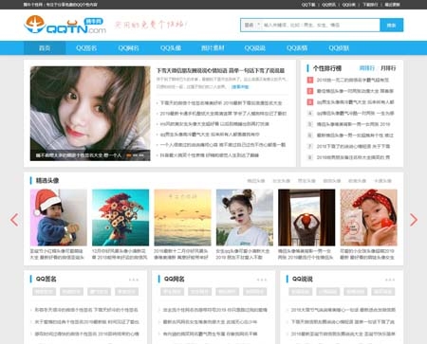This screenshot has height=344, width=427.
Task: Open the 精选头像 section heading
Action: click(x=47, y=181)
